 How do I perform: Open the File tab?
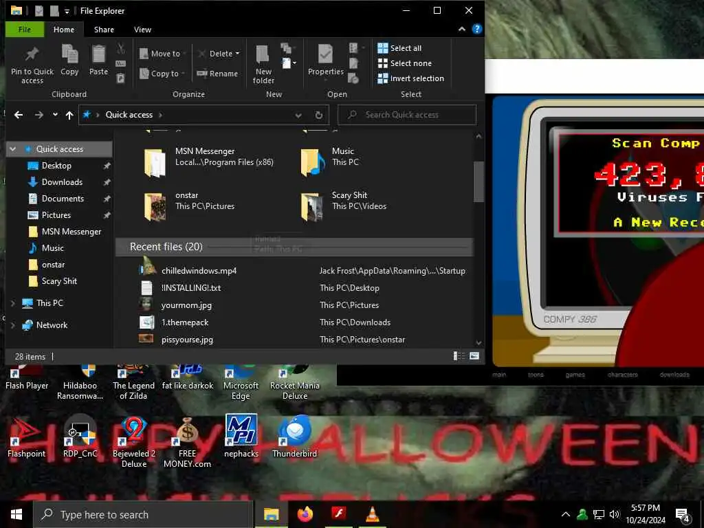[x=25, y=30]
